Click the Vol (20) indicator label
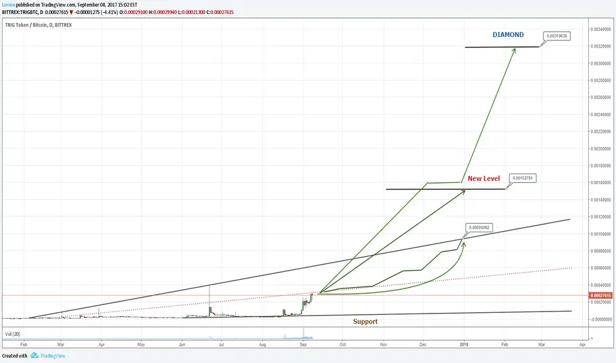Screen dimensions: 616x363 click(12, 334)
